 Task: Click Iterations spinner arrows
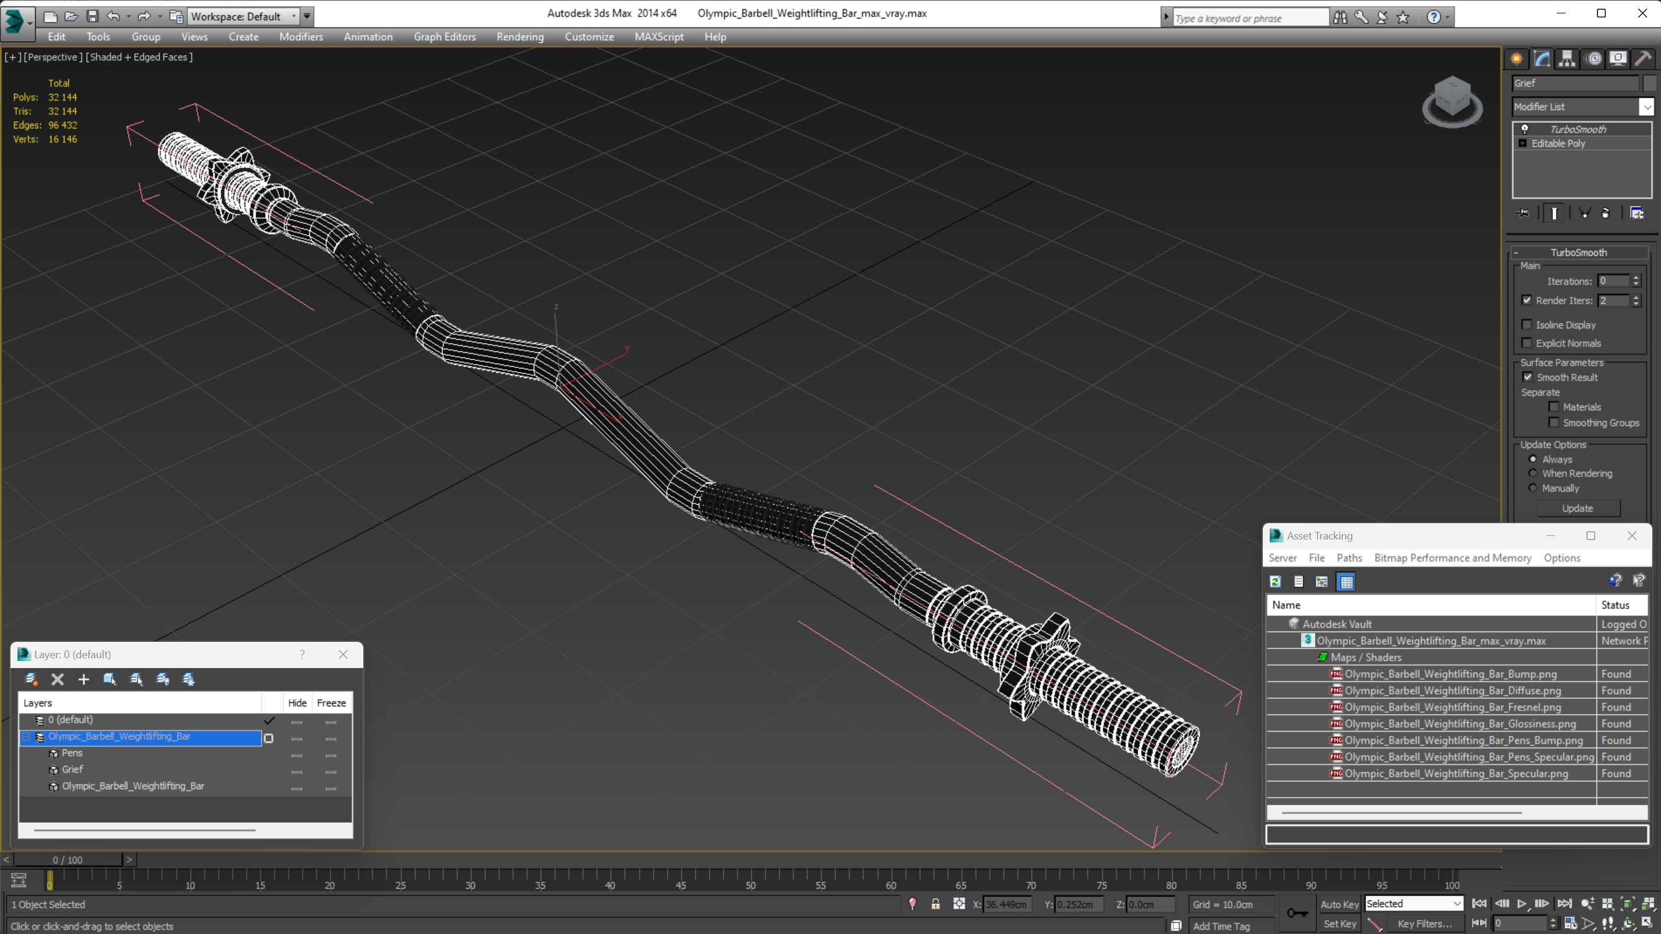pos(1636,280)
